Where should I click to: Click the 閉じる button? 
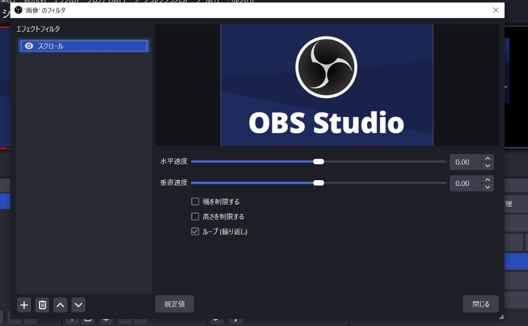point(481,304)
